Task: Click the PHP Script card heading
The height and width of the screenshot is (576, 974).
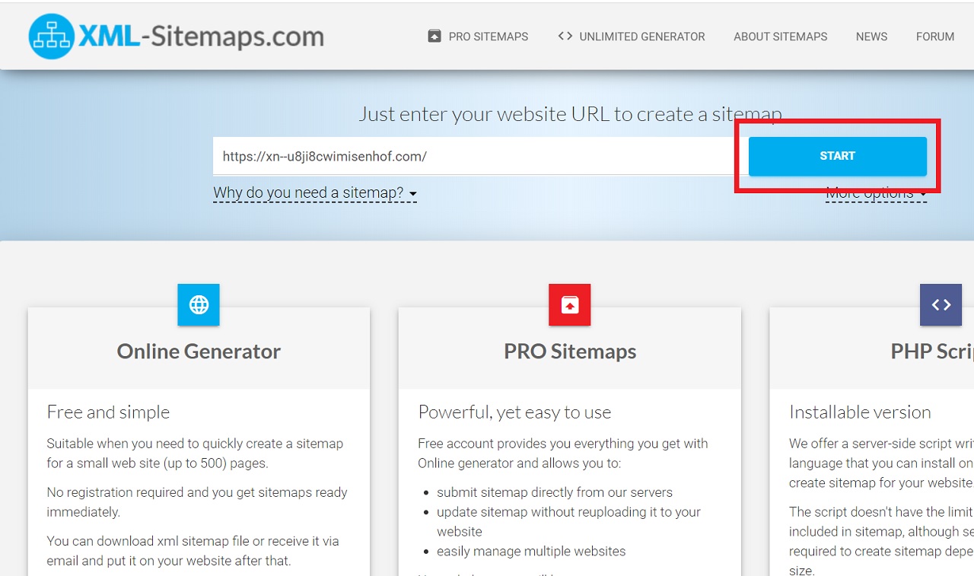Action: pyautogui.click(x=931, y=352)
